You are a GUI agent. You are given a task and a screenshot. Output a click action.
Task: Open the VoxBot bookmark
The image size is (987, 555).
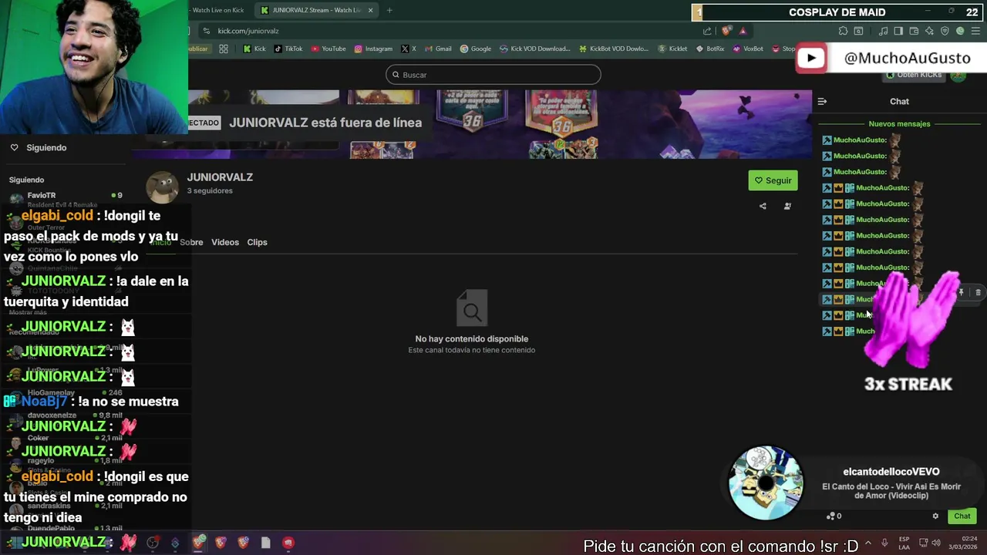tap(748, 49)
